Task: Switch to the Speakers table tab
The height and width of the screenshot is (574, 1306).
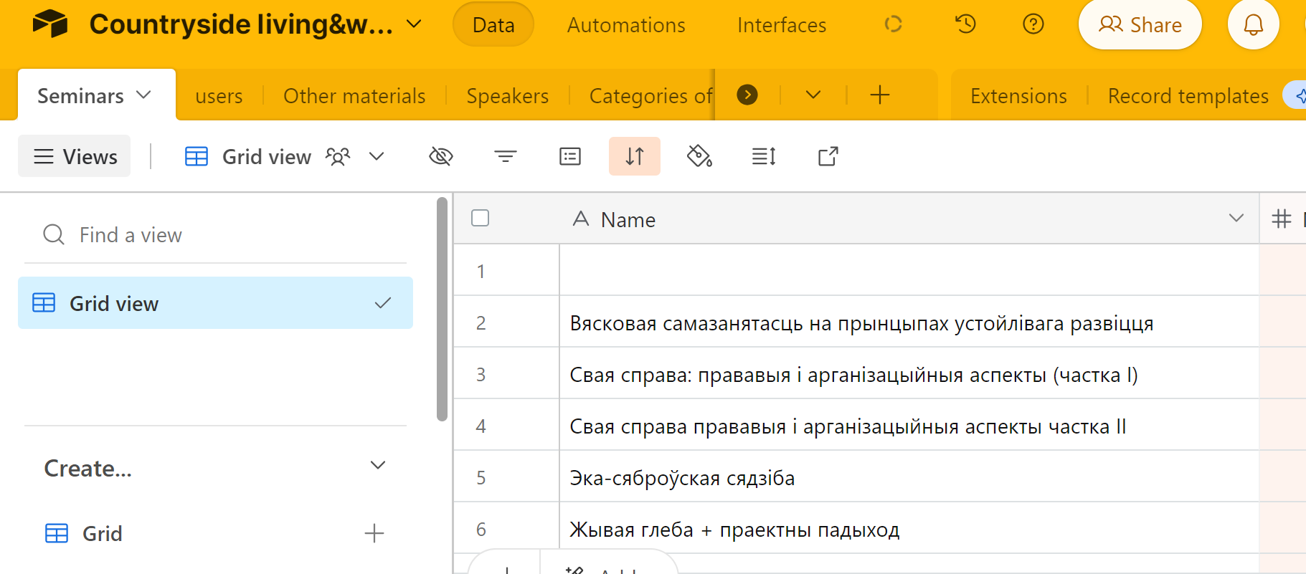Action: 507,96
